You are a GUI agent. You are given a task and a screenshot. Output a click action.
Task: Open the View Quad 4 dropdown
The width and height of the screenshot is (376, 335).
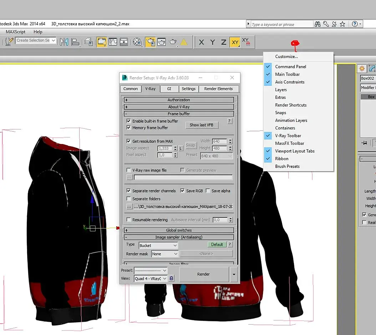(151, 279)
